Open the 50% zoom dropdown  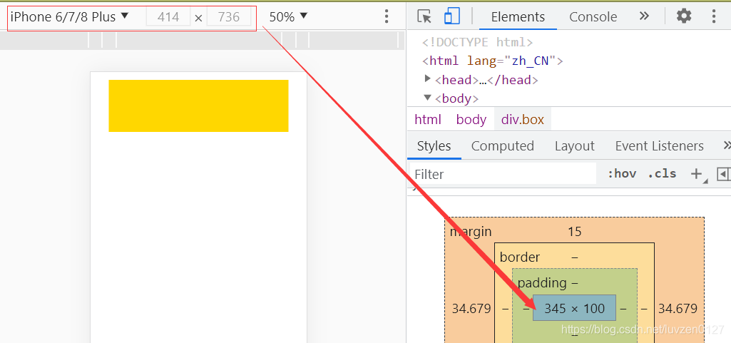(x=289, y=17)
